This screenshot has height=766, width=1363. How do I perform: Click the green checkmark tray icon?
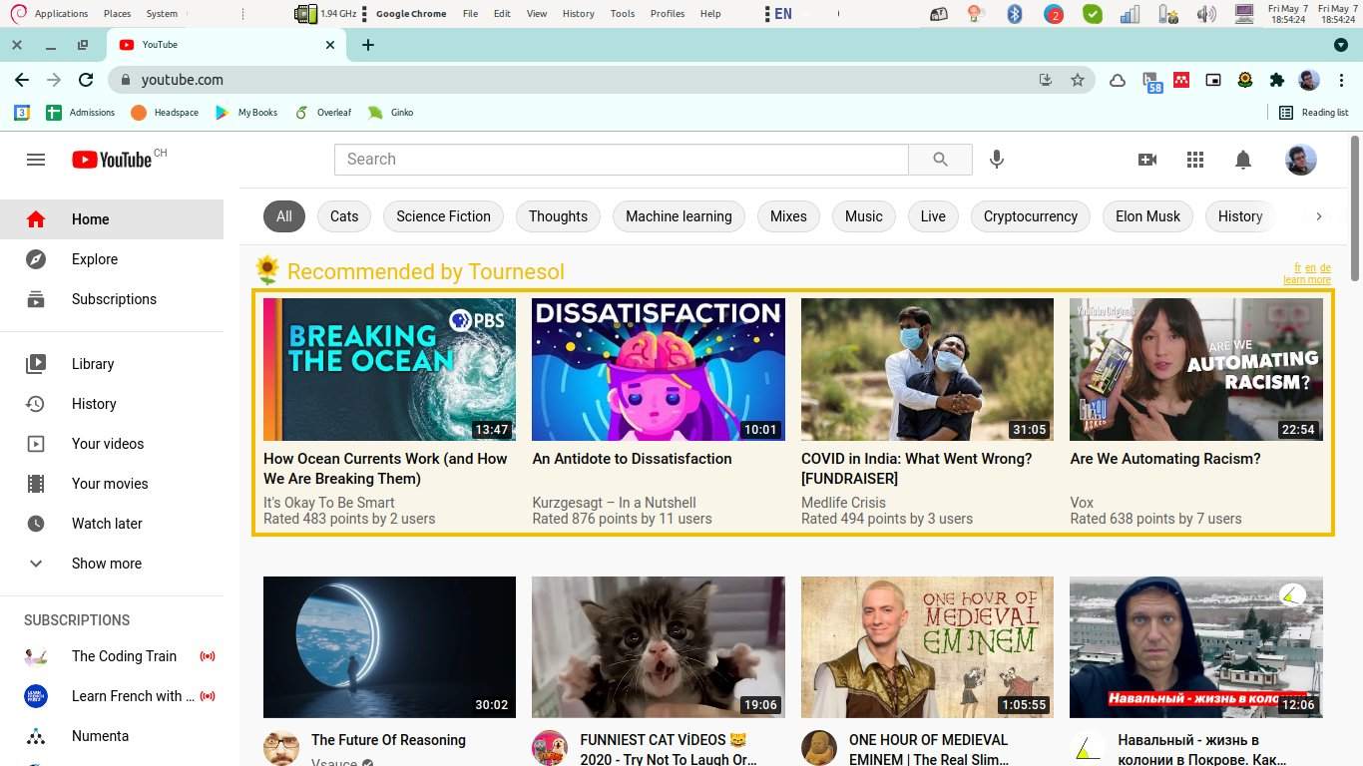pos(1093,14)
